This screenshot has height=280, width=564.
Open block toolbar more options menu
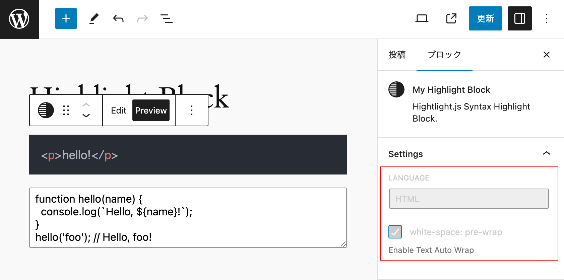[192, 110]
